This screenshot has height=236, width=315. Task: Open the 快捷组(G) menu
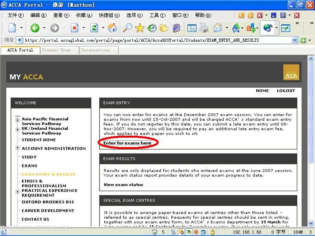[x=109, y=15]
